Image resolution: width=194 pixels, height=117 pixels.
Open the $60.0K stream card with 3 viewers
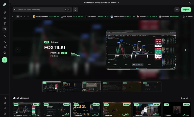point(87,109)
